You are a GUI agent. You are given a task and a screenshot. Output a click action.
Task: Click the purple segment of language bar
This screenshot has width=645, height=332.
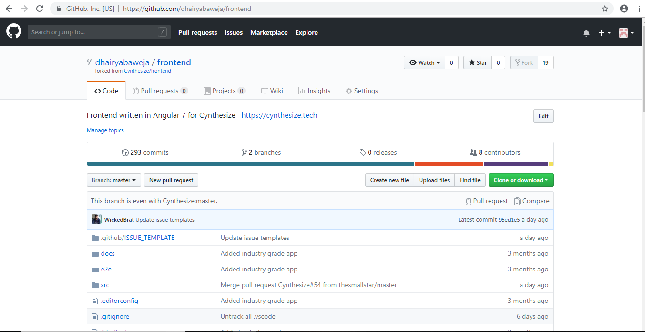pyautogui.click(x=516, y=164)
